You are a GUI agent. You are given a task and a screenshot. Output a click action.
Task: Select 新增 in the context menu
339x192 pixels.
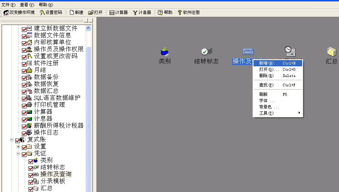269,63
